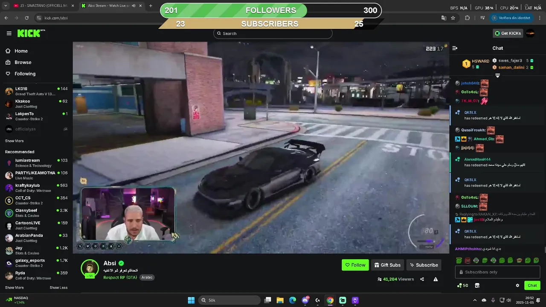Pick the red angry emote in chat
This screenshot has width=546, height=307.
click(x=468, y=260)
